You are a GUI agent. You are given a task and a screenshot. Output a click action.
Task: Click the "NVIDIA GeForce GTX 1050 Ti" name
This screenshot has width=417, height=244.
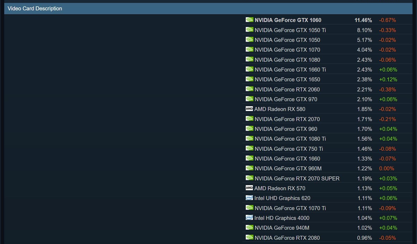290,30
